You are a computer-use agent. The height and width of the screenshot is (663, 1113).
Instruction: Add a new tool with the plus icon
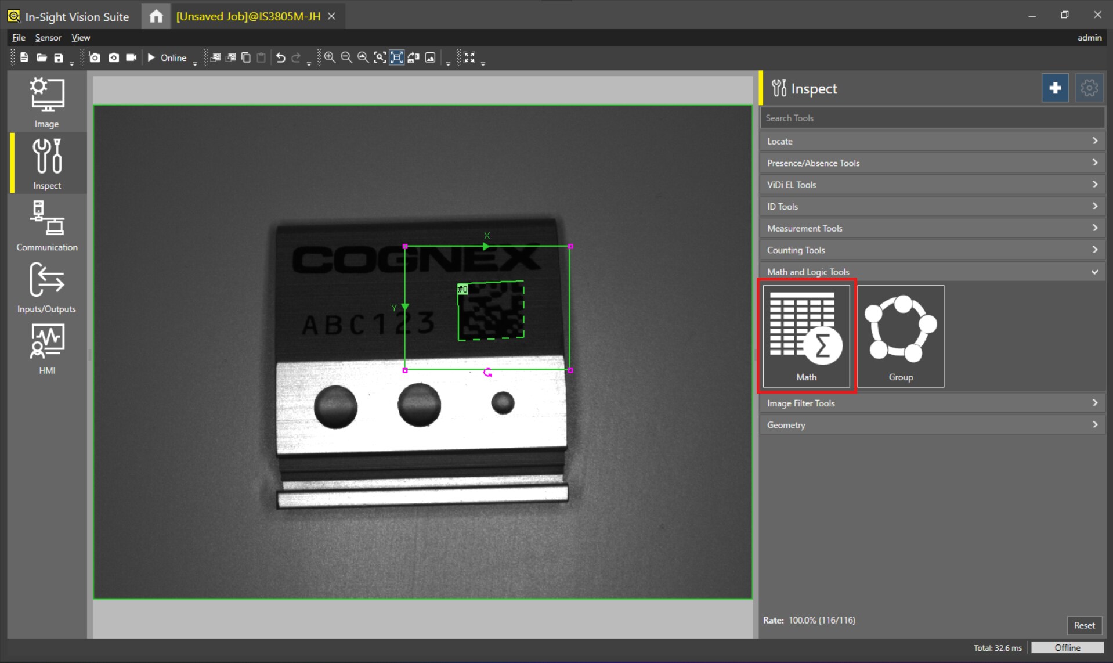point(1054,88)
